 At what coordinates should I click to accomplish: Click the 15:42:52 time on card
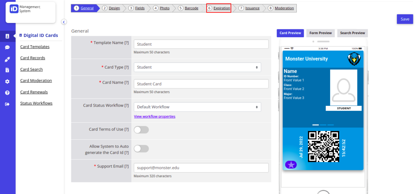click(344, 148)
